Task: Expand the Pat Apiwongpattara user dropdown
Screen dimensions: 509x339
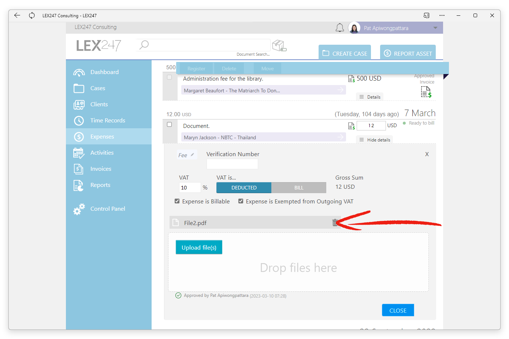Action: point(435,28)
